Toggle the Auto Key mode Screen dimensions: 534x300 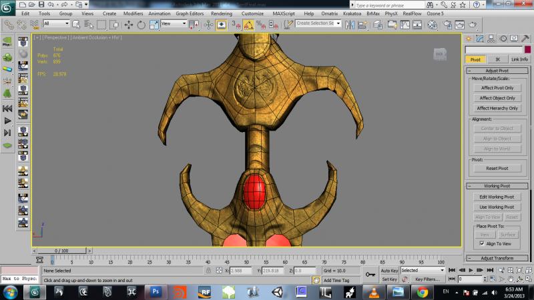(389, 271)
